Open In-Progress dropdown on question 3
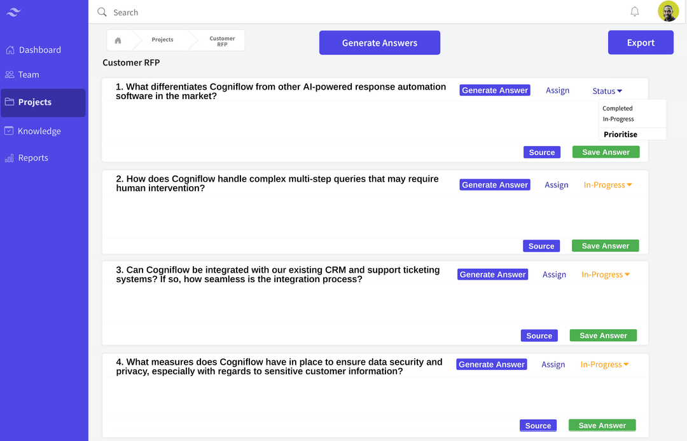 pos(606,275)
